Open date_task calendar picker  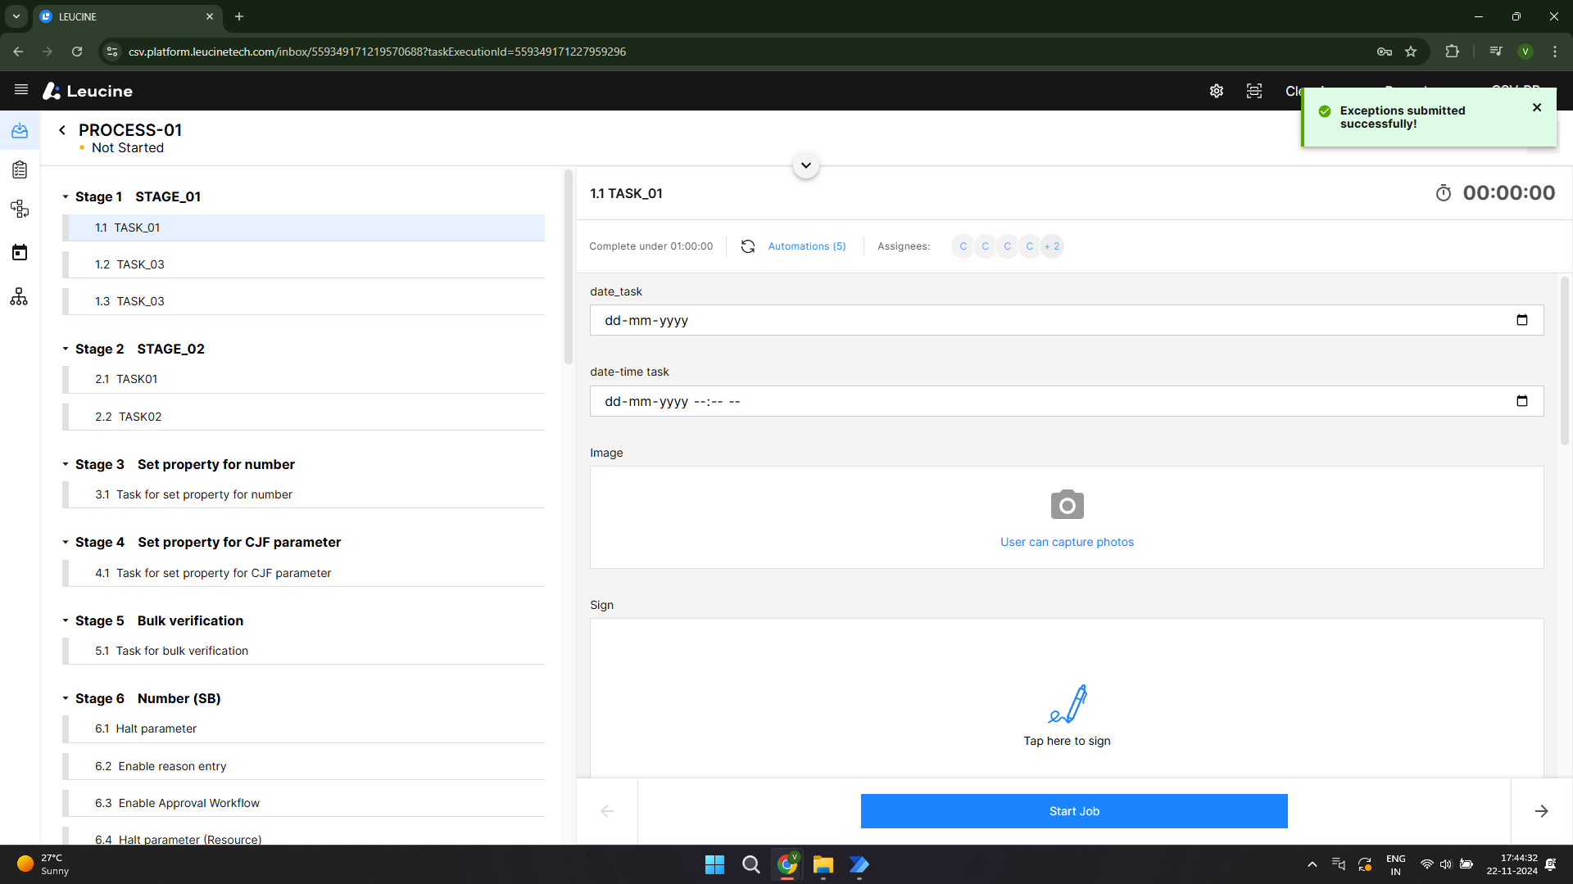1522,320
